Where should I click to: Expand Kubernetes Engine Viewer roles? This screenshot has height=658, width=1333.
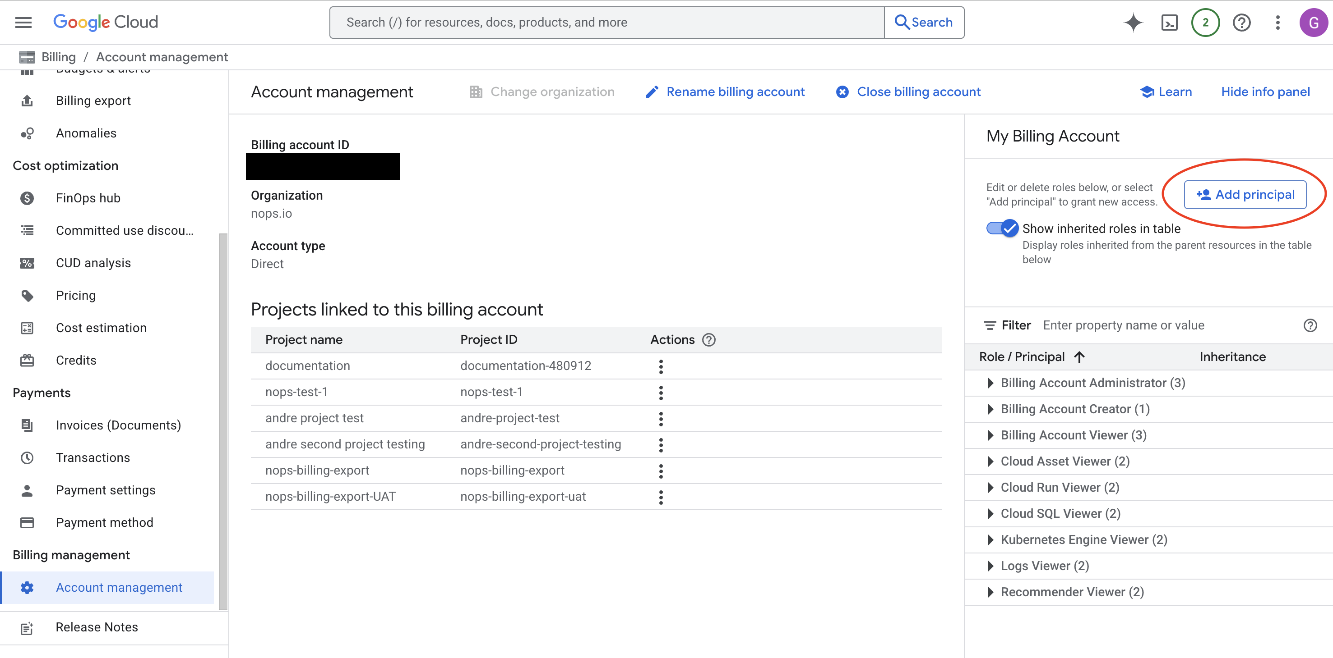[991, 539]
